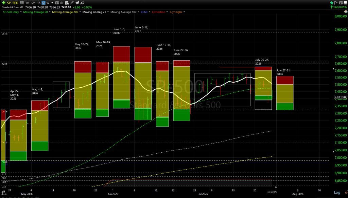Screen dimensions: 348x198
Task: Open the text drawing tool icon
Action: pos(57,3)
